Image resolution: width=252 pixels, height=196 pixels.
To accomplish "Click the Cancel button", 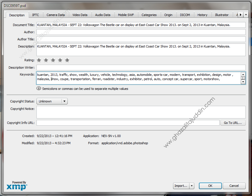I will tap(234, 186).
